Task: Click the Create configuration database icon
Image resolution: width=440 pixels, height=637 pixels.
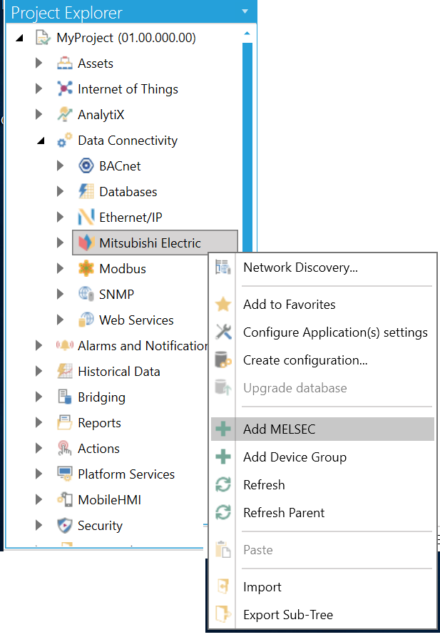Action: click(x=223, y=360)
